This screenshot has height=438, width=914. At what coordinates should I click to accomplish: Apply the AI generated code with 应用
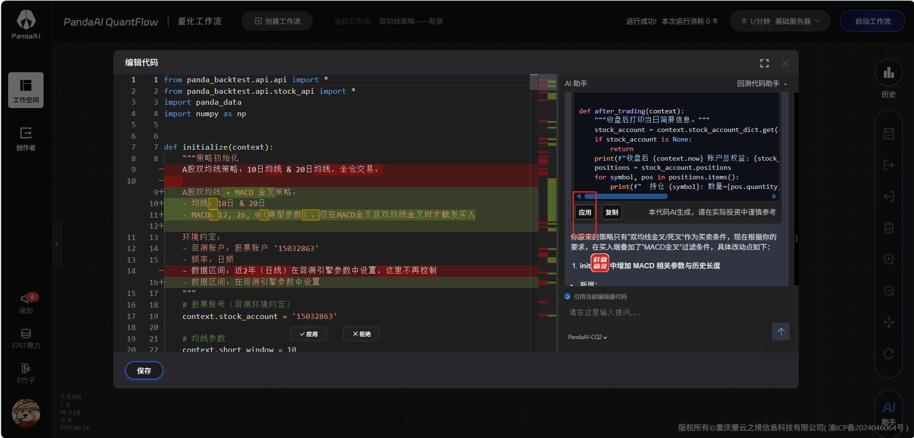coord(585,212)
